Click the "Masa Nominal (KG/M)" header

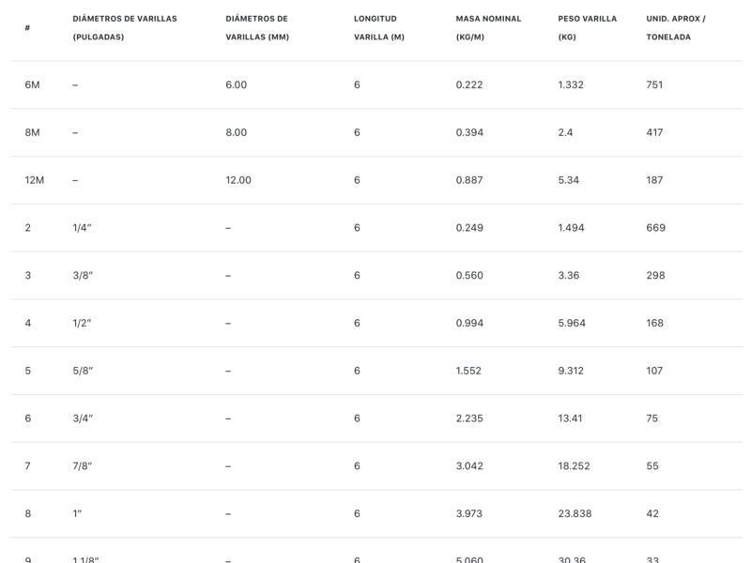pos(488,27)
